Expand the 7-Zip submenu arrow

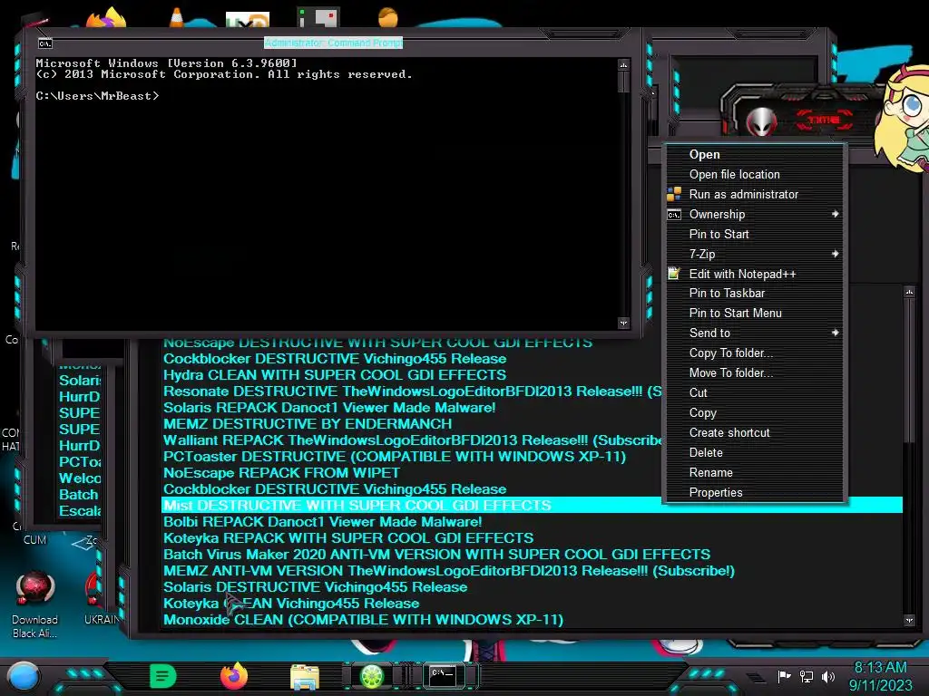[835, 254]
